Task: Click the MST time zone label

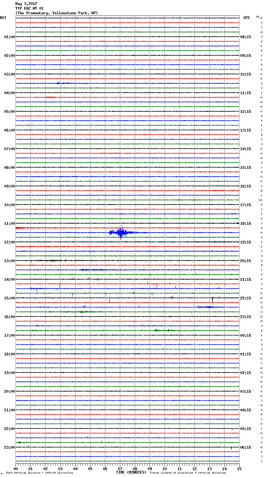Action: 3,18
